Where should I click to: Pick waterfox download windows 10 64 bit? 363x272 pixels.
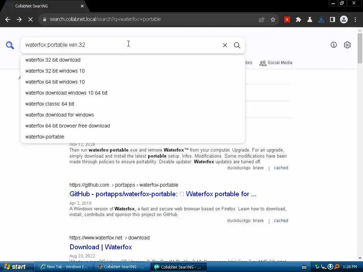[133, 93]
